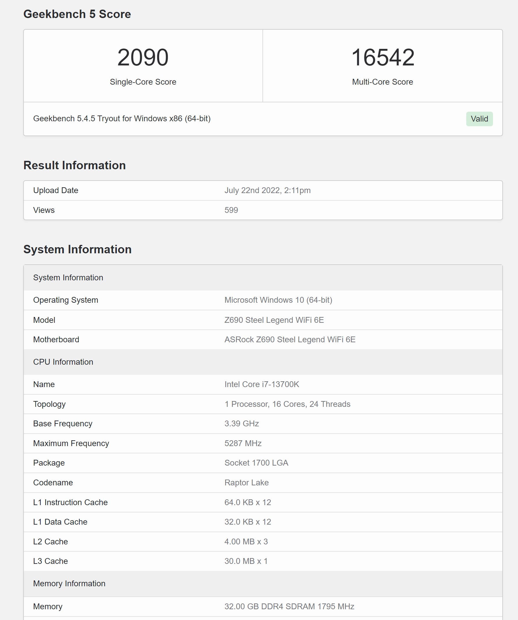Screen dimensions: 518x620
Task: Click the Raptor Lake value
Action: point(247,483)
